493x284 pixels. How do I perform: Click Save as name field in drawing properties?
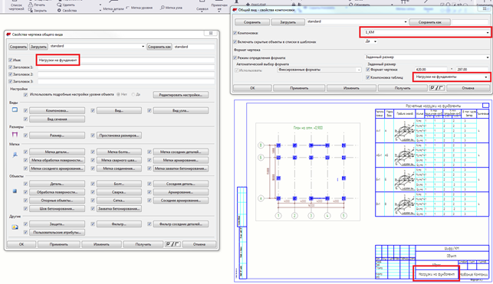tap(194, 47)
